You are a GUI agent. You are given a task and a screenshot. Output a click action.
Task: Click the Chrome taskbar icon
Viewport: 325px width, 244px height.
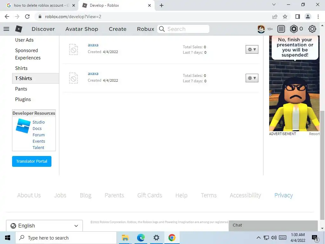[x=172, y=238]
